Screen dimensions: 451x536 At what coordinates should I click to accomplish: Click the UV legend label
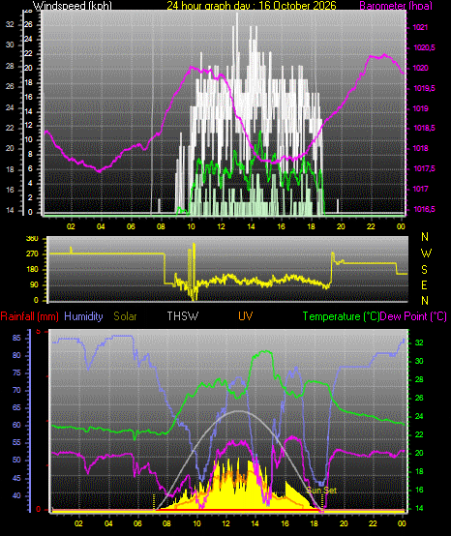tap(246, 316)
